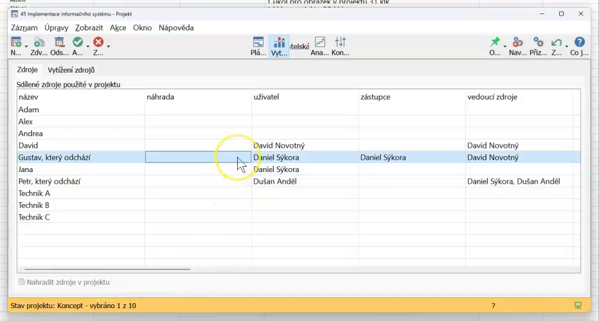The image size is (599, 321).
Task: Click the delete (Ods...) trash icon
Action: click(x=59, y=43)
